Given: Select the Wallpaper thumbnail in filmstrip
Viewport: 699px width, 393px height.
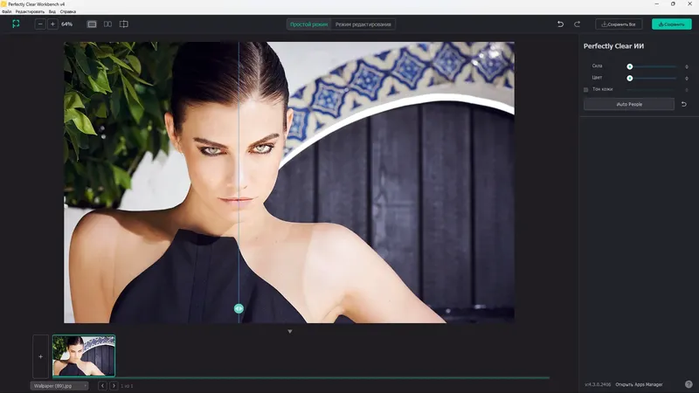Looking at the screenshot, I should [84, 356].
